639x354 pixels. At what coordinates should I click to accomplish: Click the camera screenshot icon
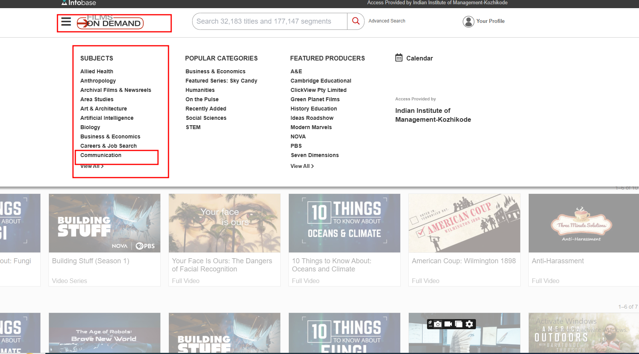pos(438,324)
